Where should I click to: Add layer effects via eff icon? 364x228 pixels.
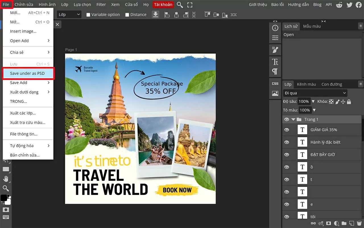pos(321,223)
